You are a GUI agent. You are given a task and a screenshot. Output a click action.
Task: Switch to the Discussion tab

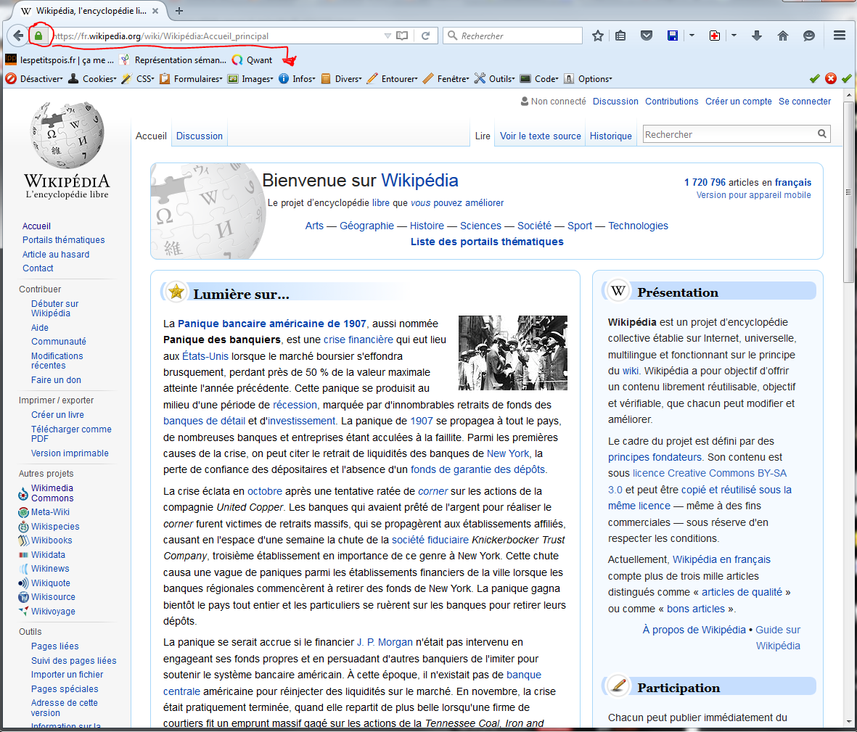click(x=200, y=136)
